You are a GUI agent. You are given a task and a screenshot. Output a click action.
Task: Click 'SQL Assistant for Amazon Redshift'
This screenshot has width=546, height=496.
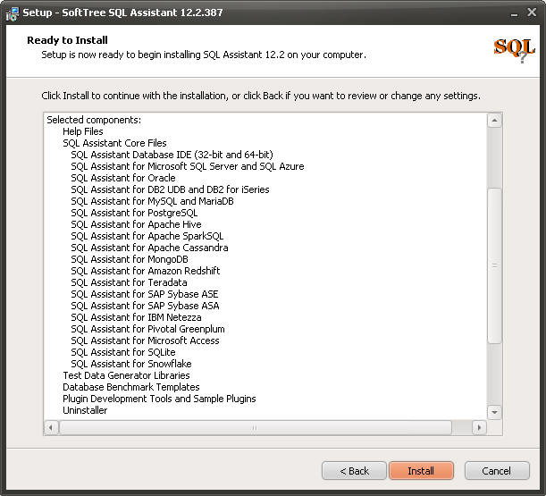(146, 271)
